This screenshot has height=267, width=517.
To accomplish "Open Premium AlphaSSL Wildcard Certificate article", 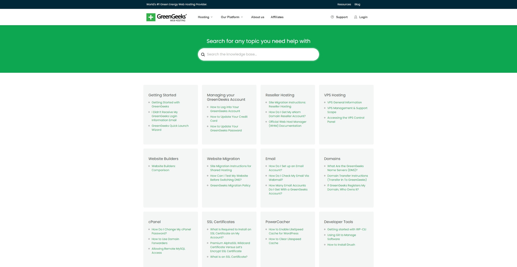I will (230, 247).
